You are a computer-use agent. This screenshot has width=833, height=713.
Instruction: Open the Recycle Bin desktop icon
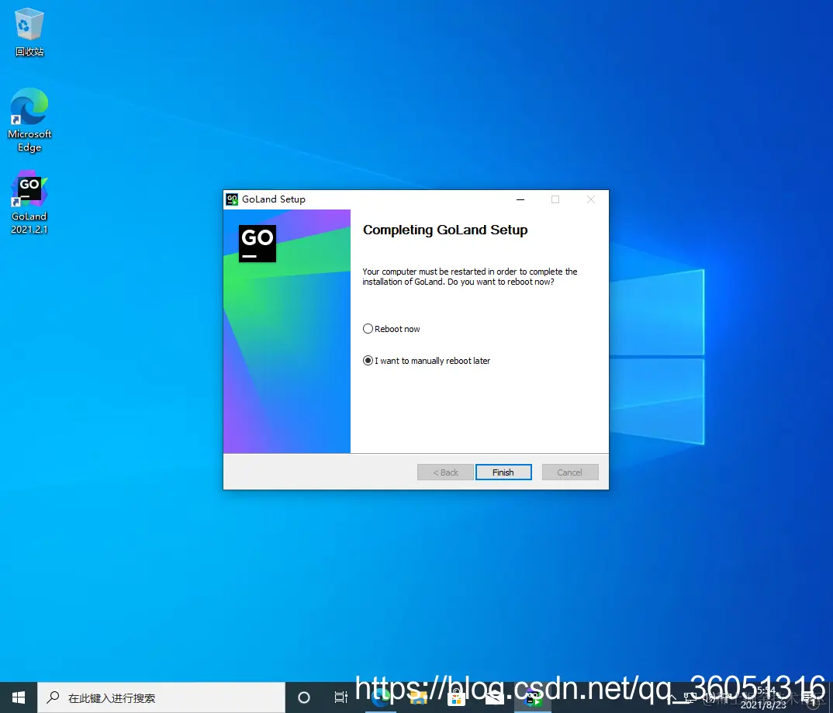click(x=29, y=33)
